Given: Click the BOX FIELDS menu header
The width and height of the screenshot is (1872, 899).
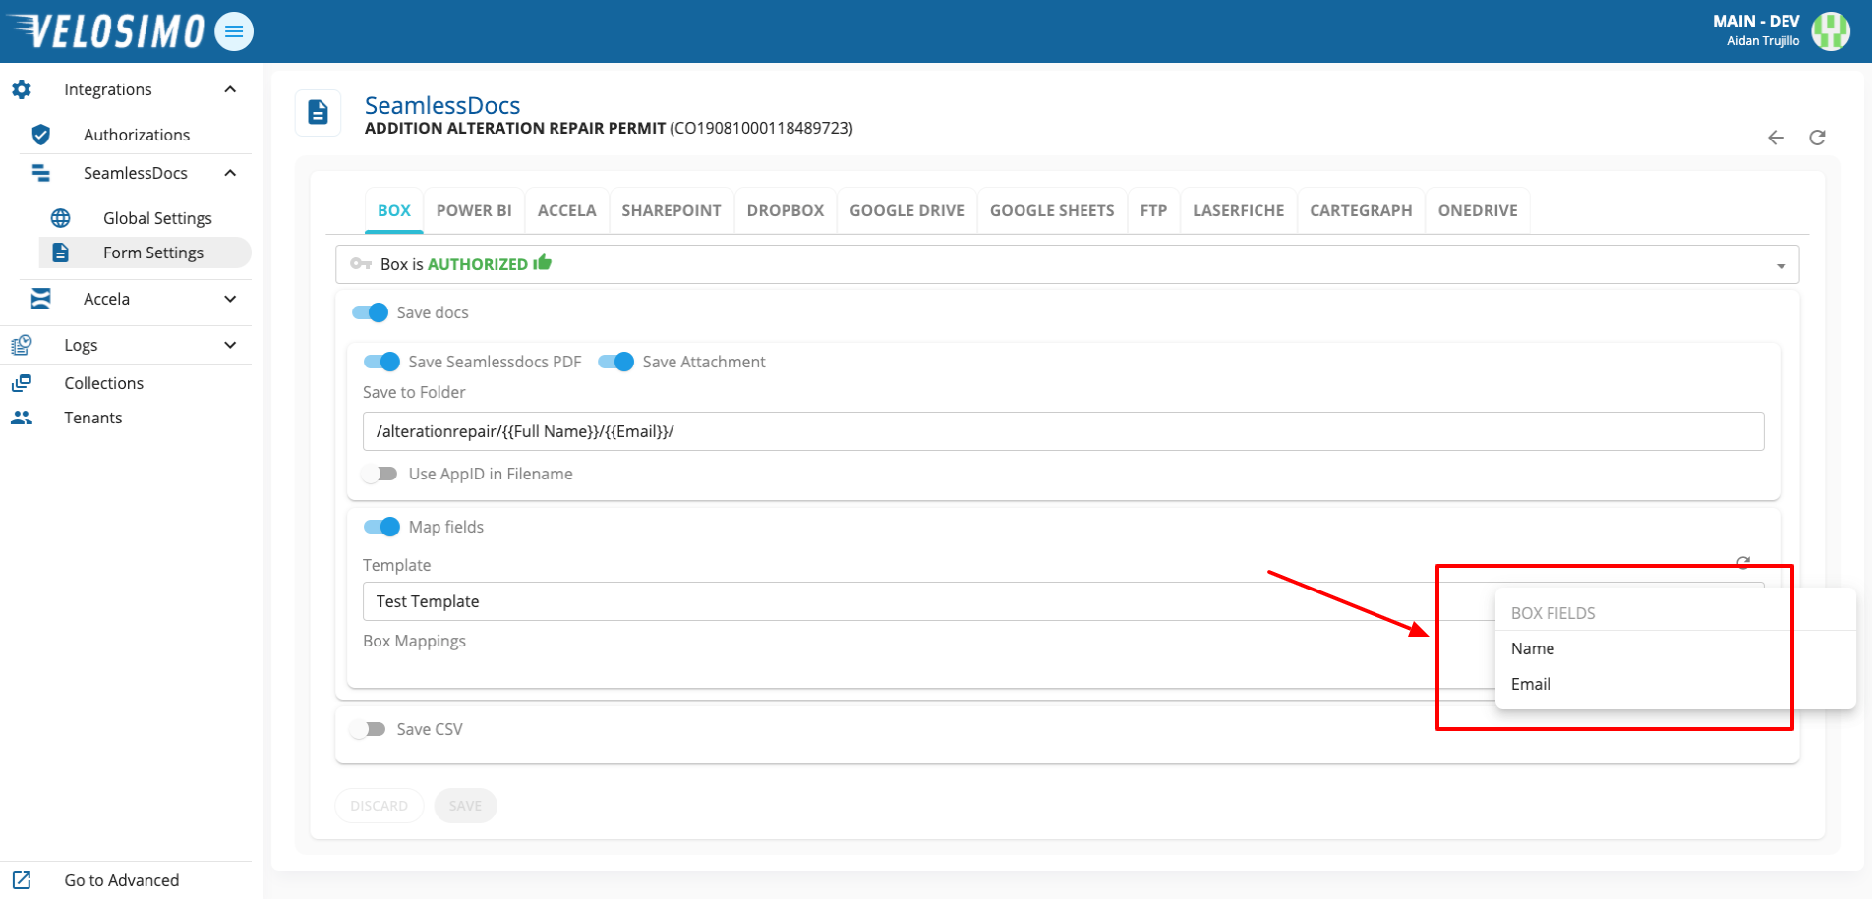Looking at the screenshot, I should (x=1553, y=613).
